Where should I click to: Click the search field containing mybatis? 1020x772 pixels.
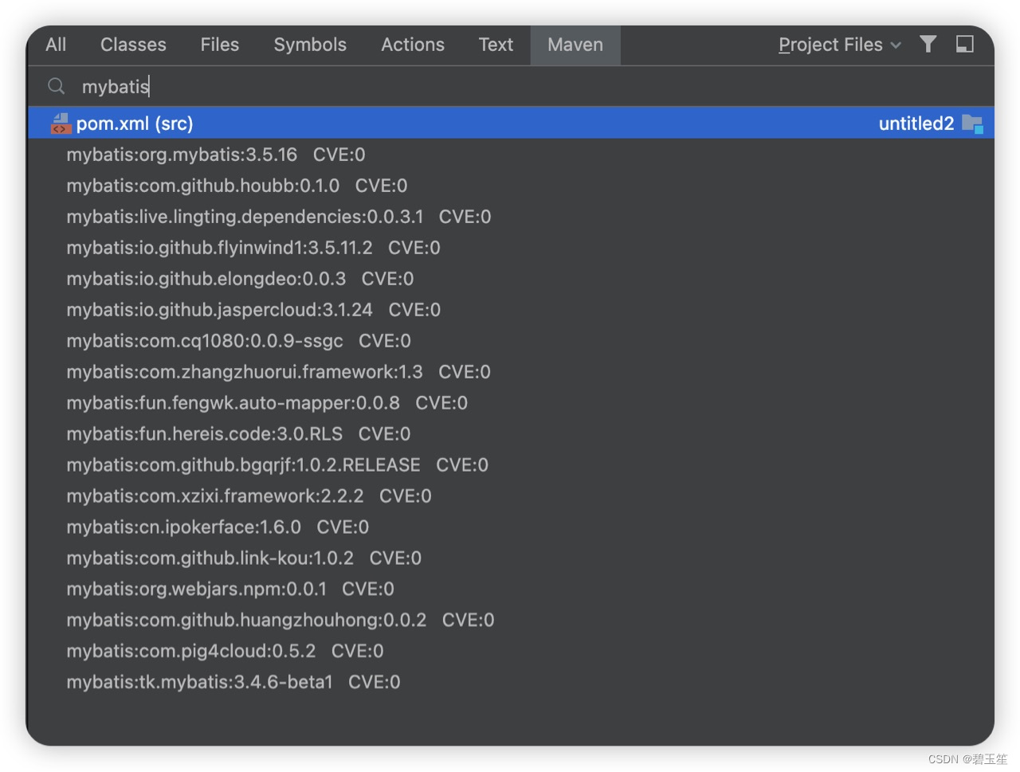[x=511, y=86]
